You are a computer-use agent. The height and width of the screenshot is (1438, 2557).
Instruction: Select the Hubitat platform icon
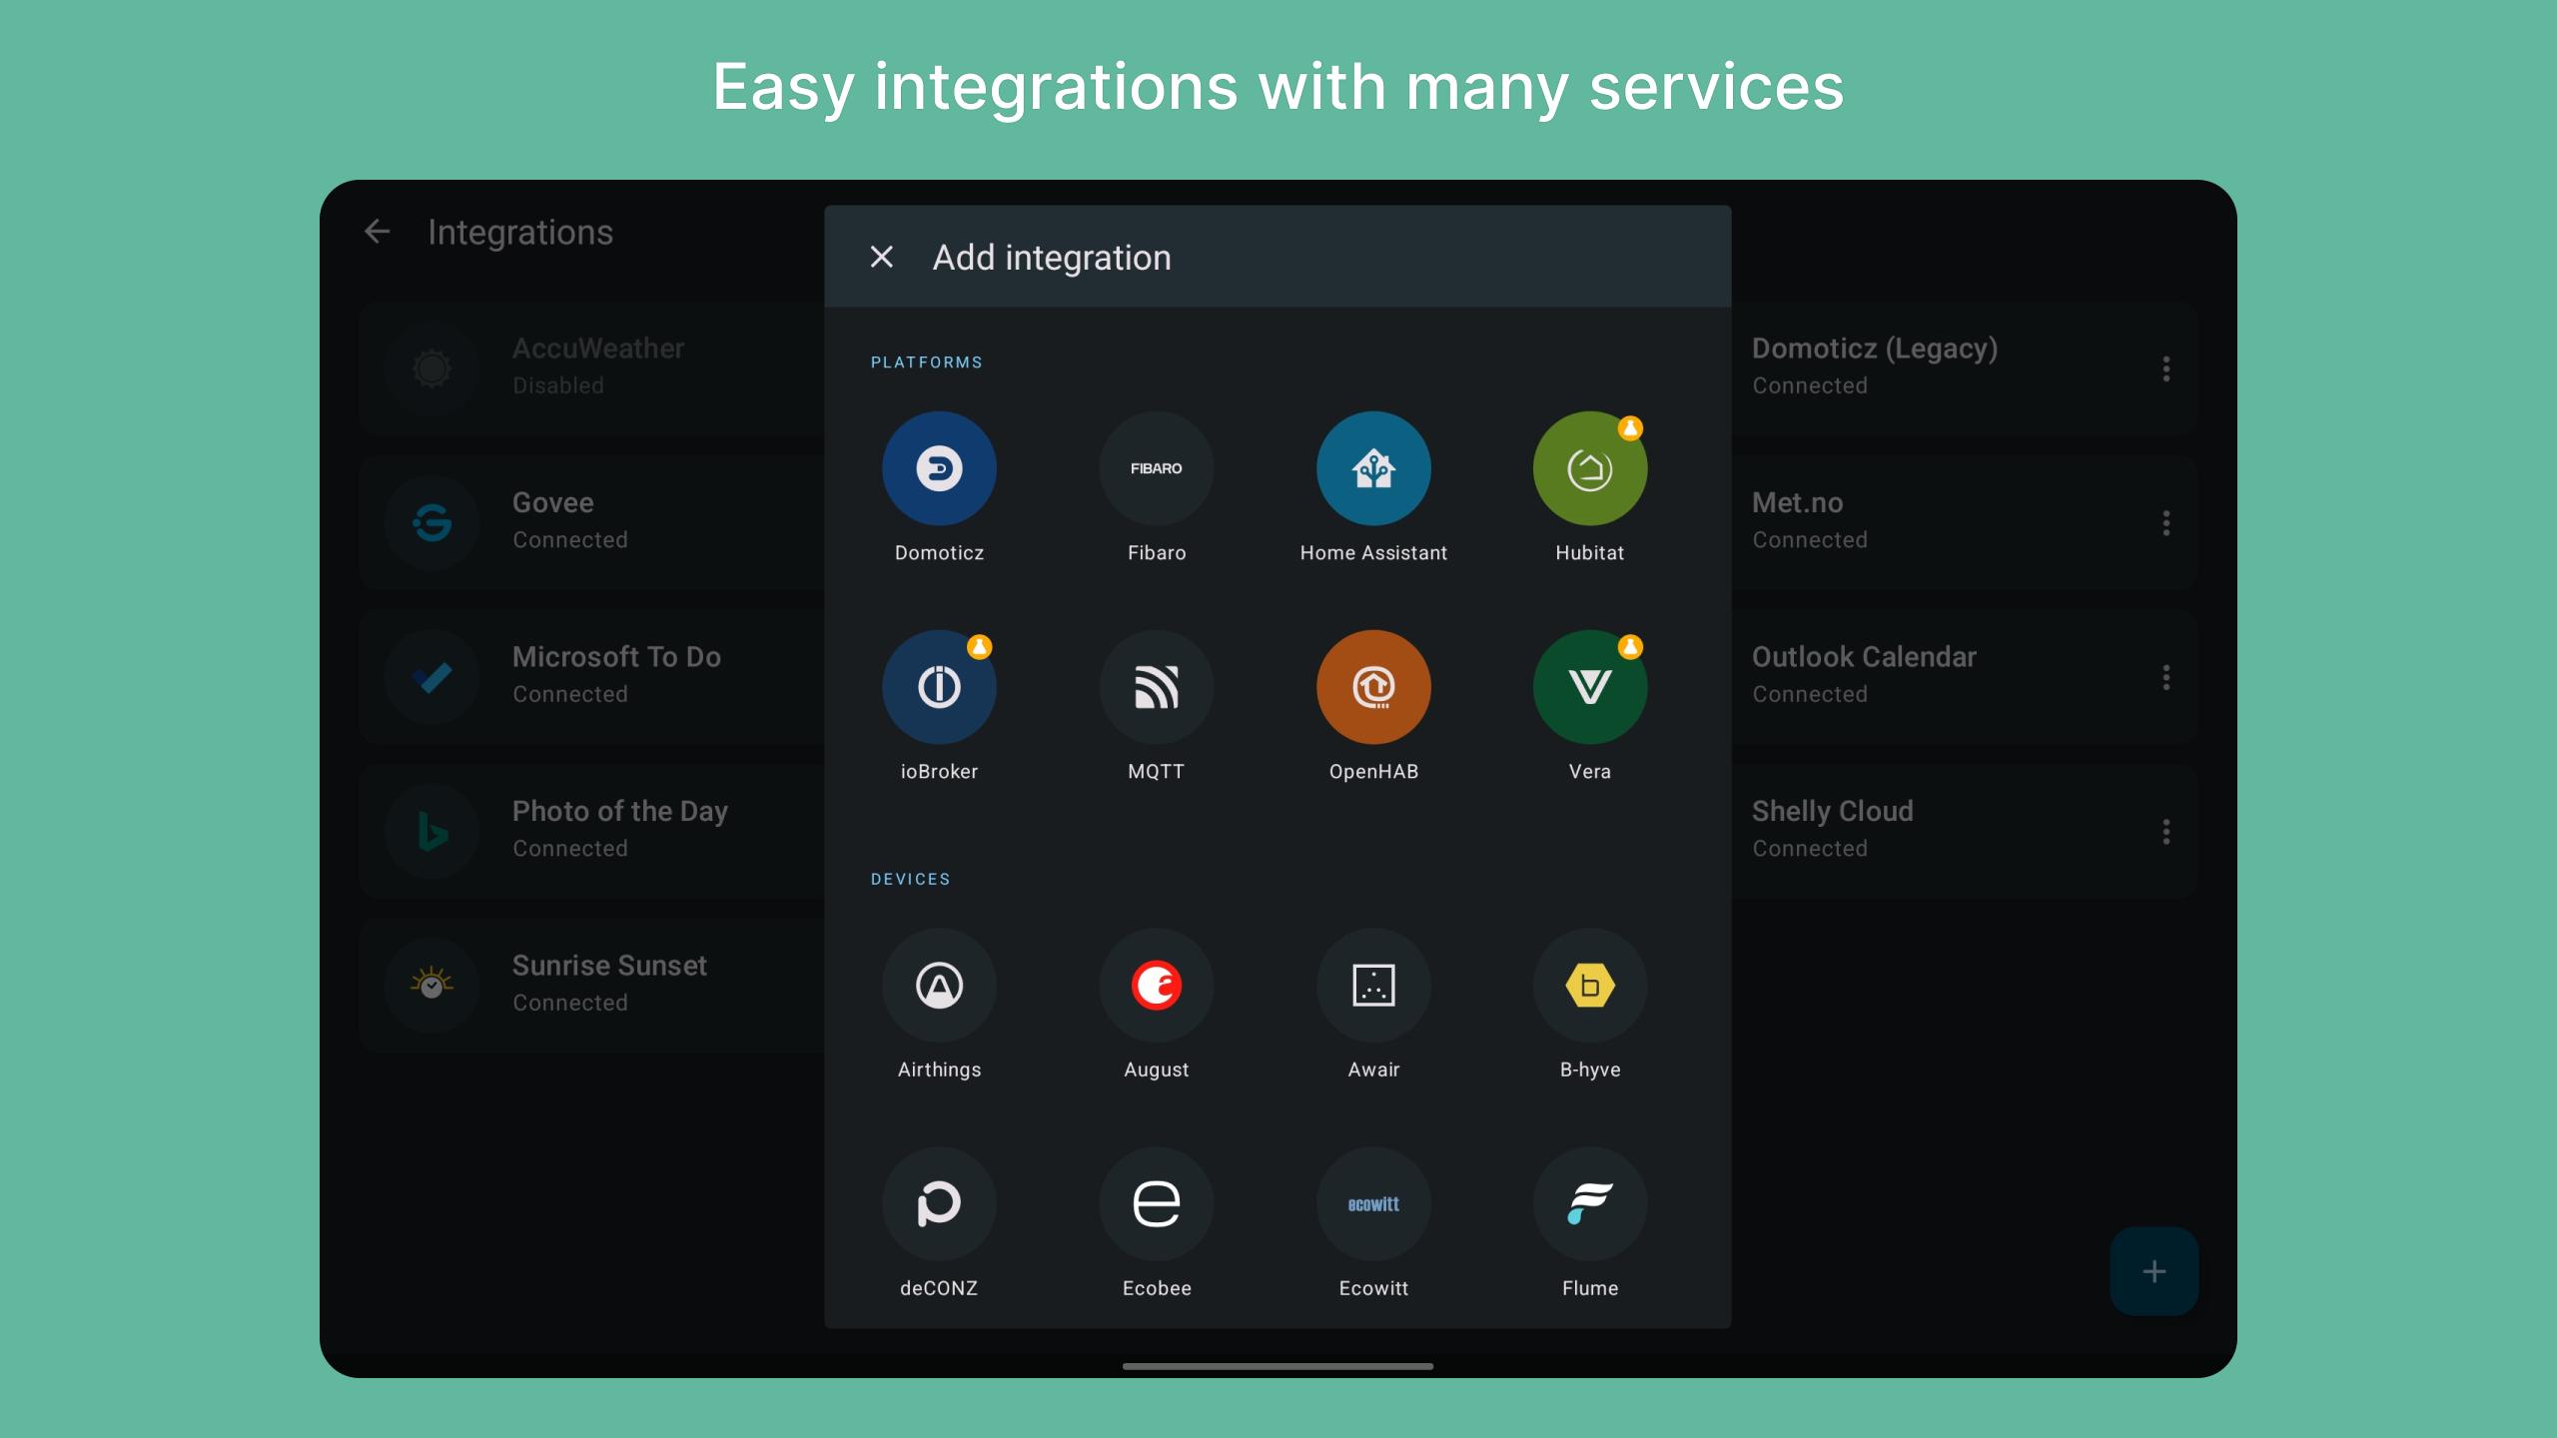(x=1589, y=468)
